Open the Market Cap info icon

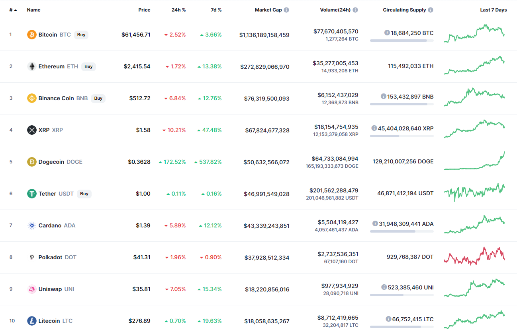click(286, 10)
